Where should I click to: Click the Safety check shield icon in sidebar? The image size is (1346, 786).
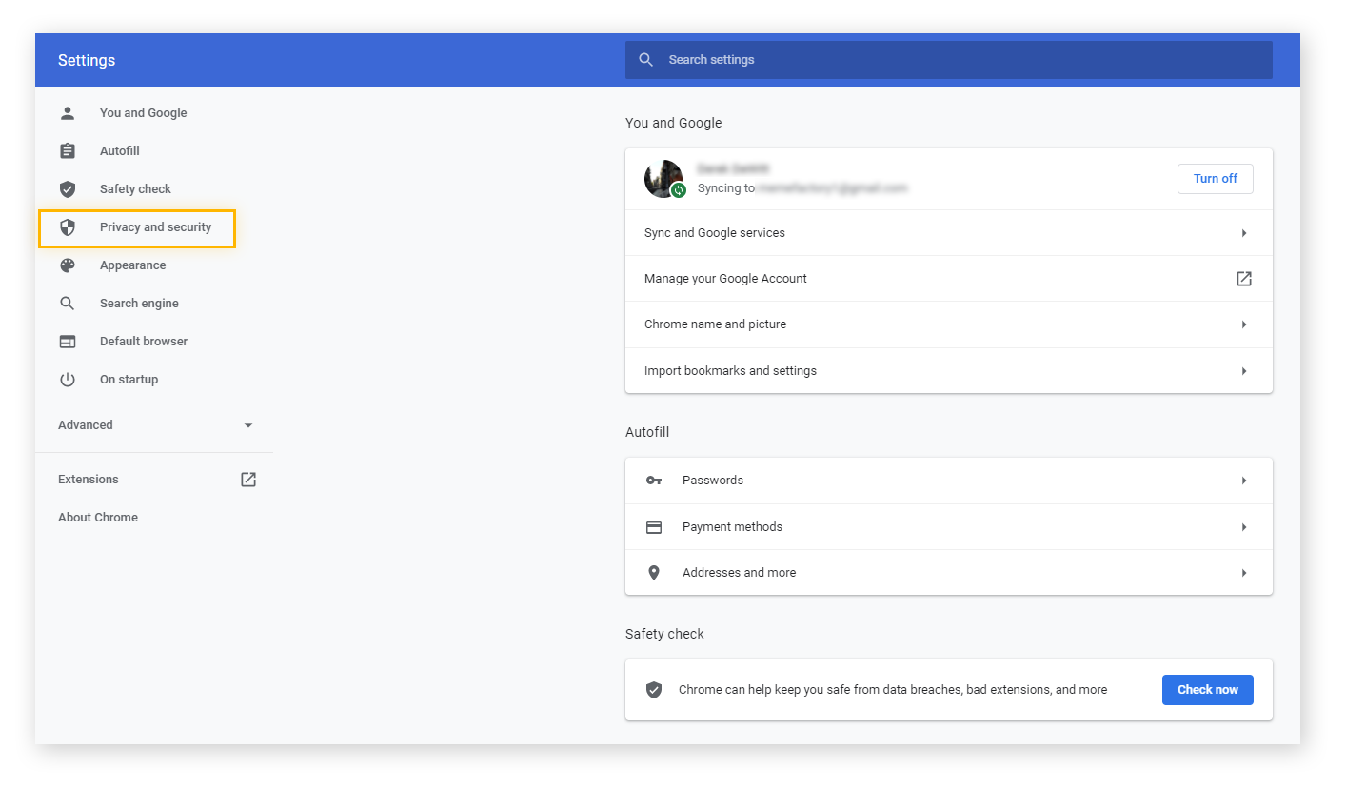pos(68,189)
